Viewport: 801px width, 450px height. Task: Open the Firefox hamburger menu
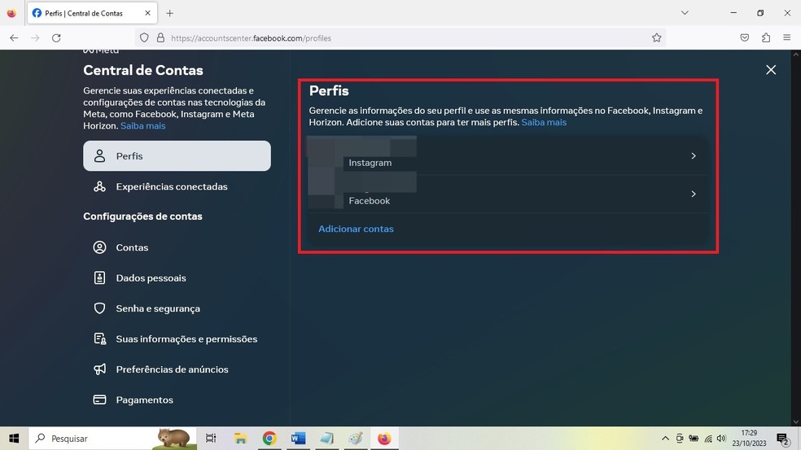[x=786, y=37]
